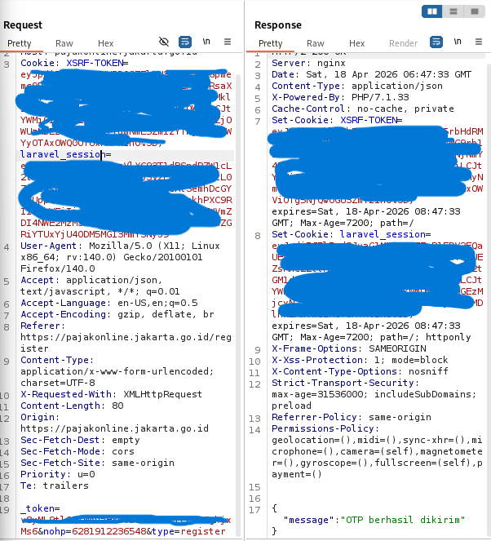The height and width of the screenshot is (541, 491).
Task: Switch Request view to Raw tab
Action: [64, 43]
